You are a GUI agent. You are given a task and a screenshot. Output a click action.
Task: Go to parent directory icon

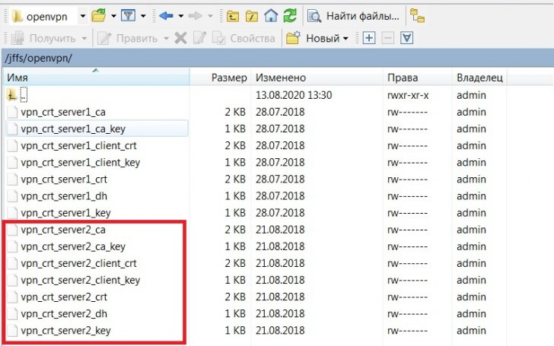pos(233,16)
